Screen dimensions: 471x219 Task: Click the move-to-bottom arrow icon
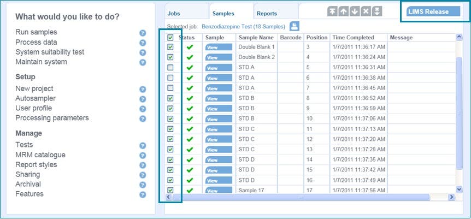coord(377,11)
